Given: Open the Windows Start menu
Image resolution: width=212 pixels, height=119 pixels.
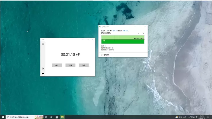Looking at the screenshot, I should click(3, 117).
